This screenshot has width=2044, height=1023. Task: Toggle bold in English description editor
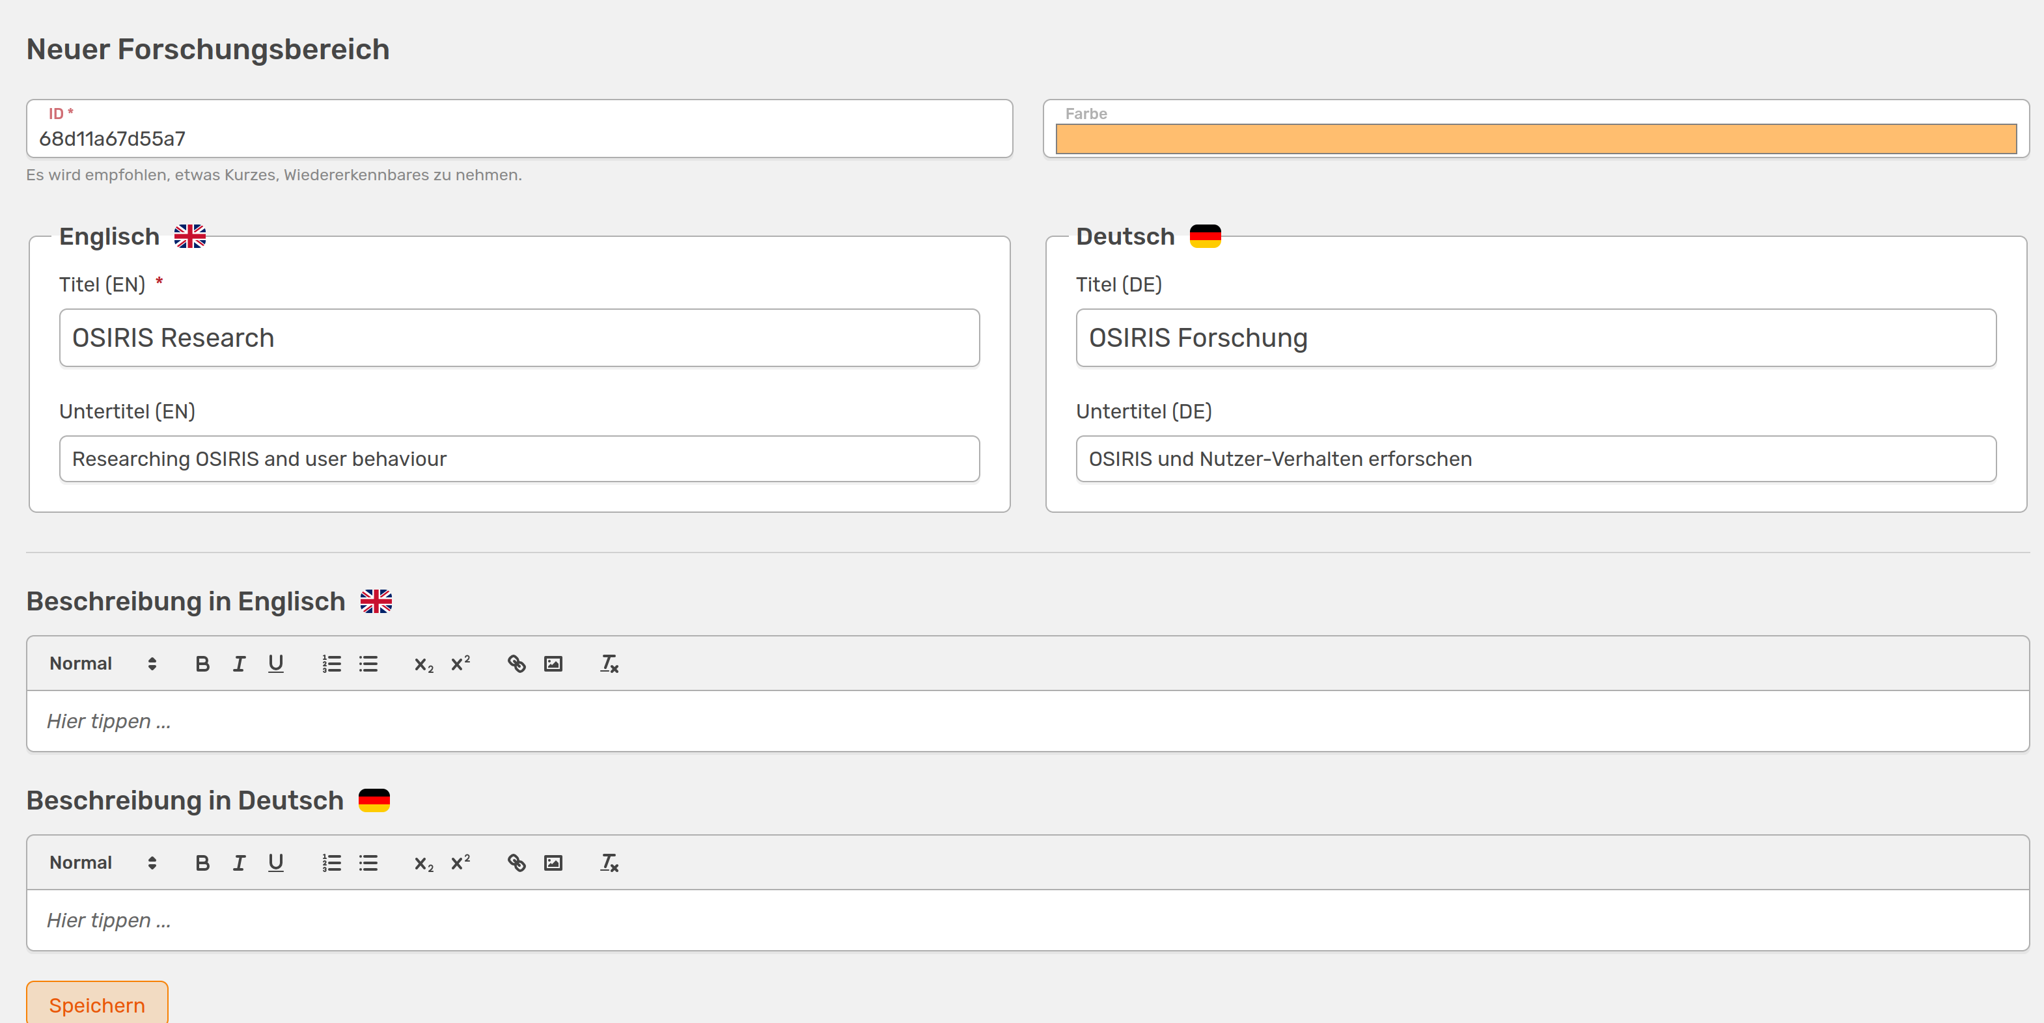point(202,664)
